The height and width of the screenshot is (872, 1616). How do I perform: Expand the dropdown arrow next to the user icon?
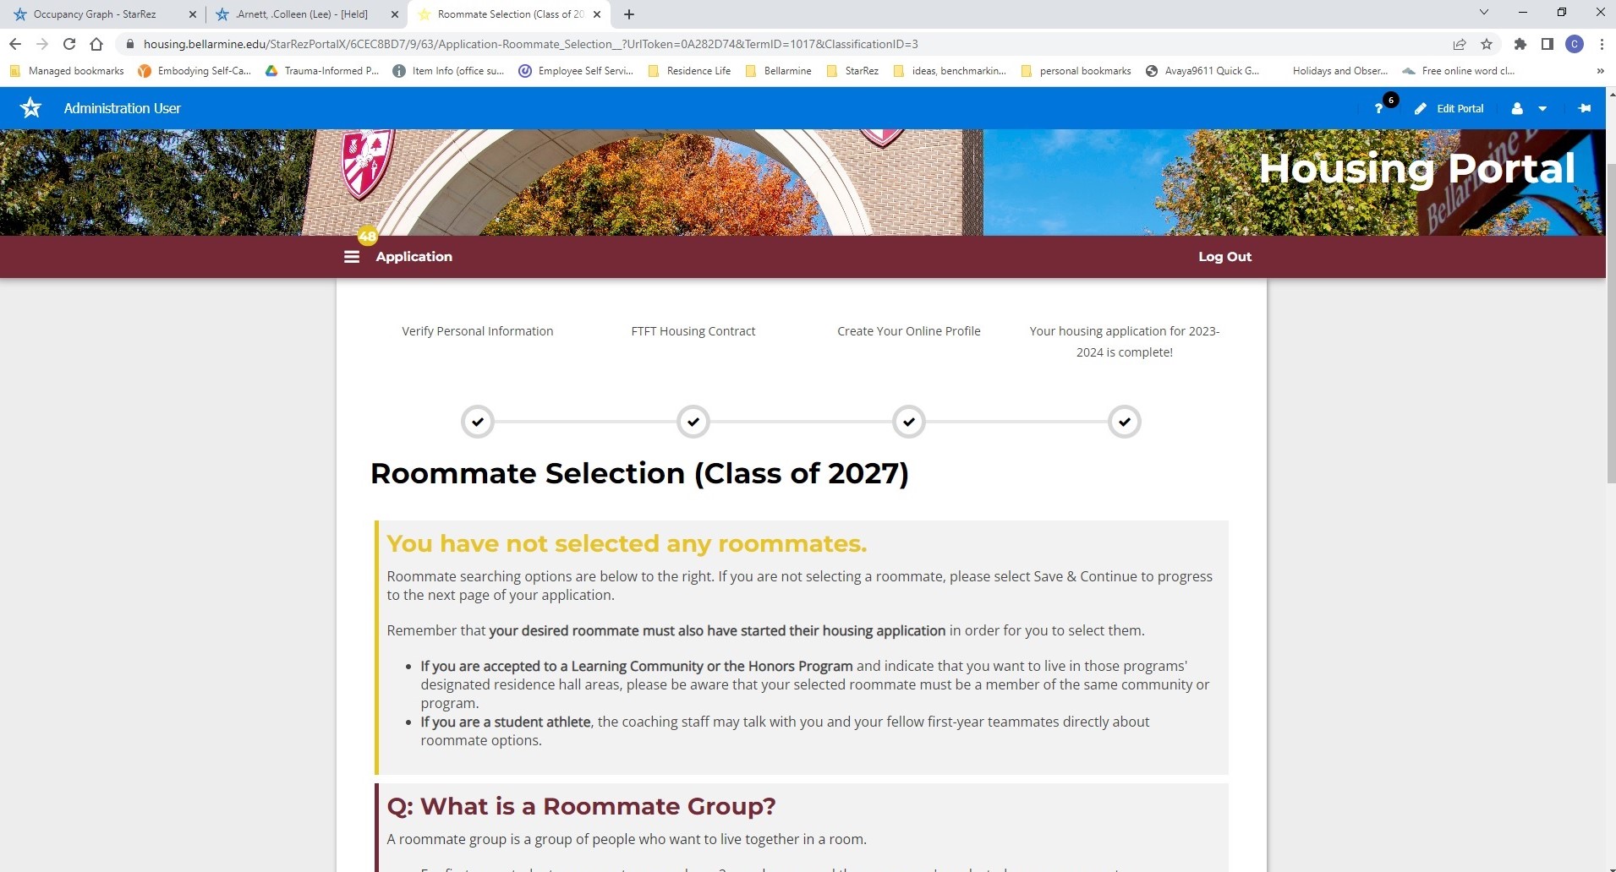(1542, 108)
